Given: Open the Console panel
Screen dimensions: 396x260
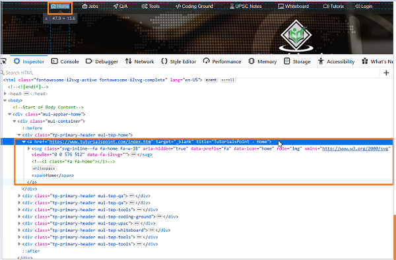Looking at the screenshot, I should pyautogui.click(x=65, y=61).
